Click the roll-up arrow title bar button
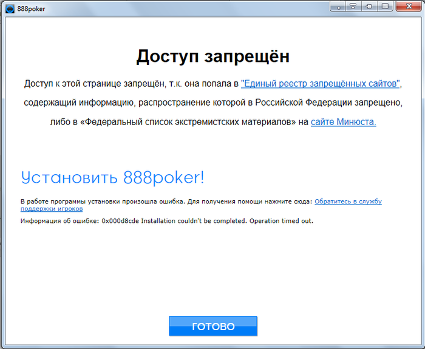The width and height of the screenshot is (425, 349). point(353,7)
